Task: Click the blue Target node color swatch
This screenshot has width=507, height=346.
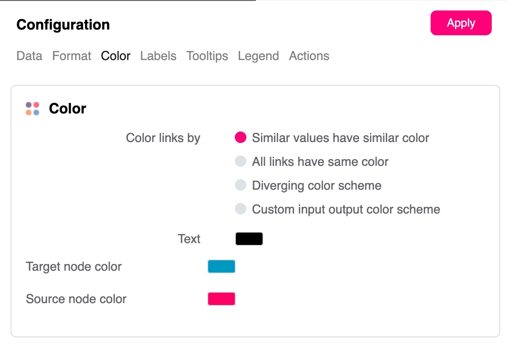Action: click(x=222, y=266)
